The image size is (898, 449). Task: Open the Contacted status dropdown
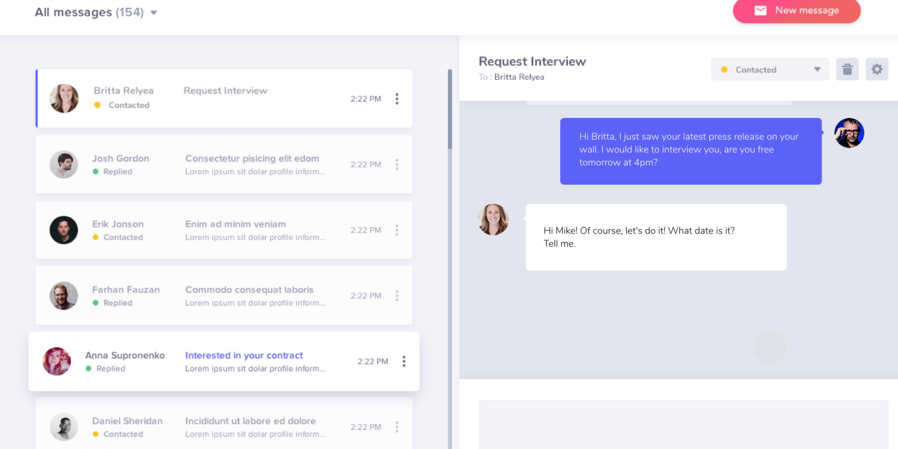click(x=769, y=70)
